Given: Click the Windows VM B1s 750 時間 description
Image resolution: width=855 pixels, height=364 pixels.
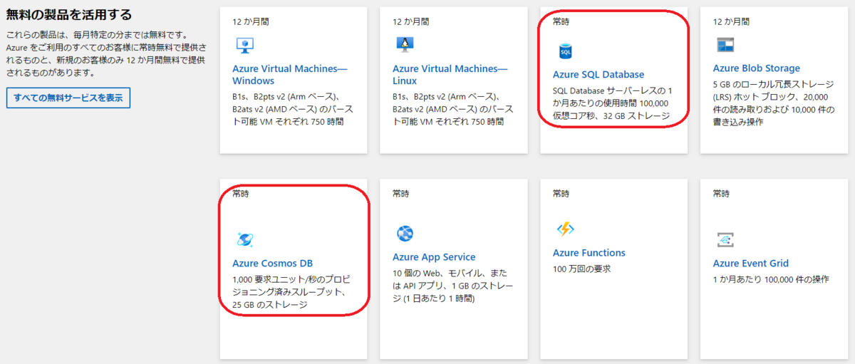Looking at the screenshot, I should 292,110.
